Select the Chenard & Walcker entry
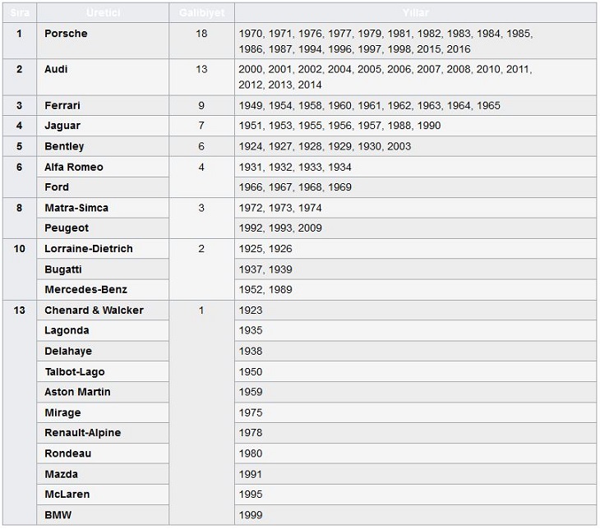The image size is (600, 529). click(94, 310)
